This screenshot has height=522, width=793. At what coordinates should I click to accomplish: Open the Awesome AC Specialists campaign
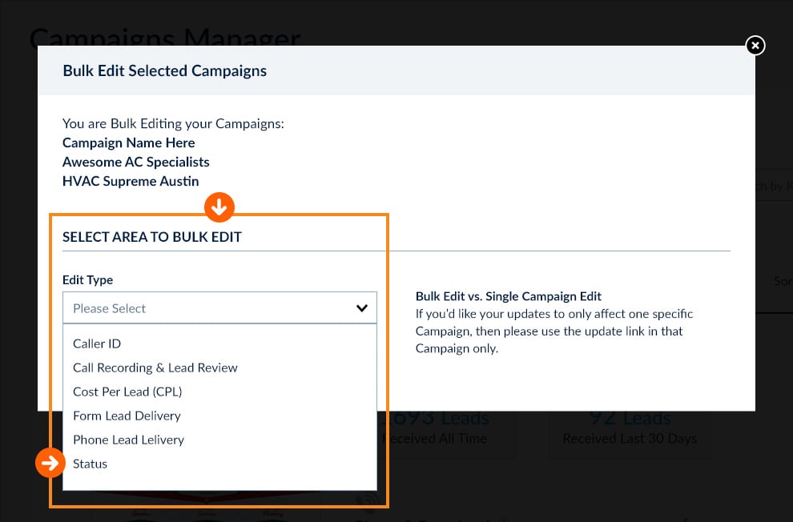[x=135, y=162]
